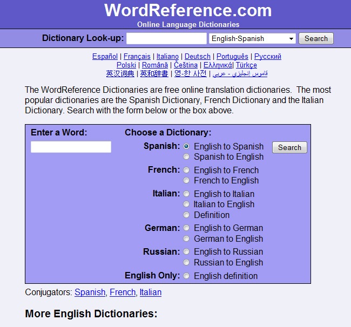Open the 英和辞書 Japanese dictionary link
351x327 pixels.
click(154, 73)
